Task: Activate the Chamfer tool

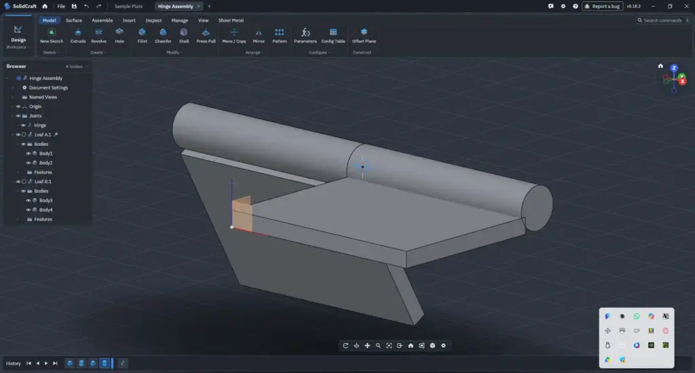Action: pyautogui.click(x=163, y=35)
